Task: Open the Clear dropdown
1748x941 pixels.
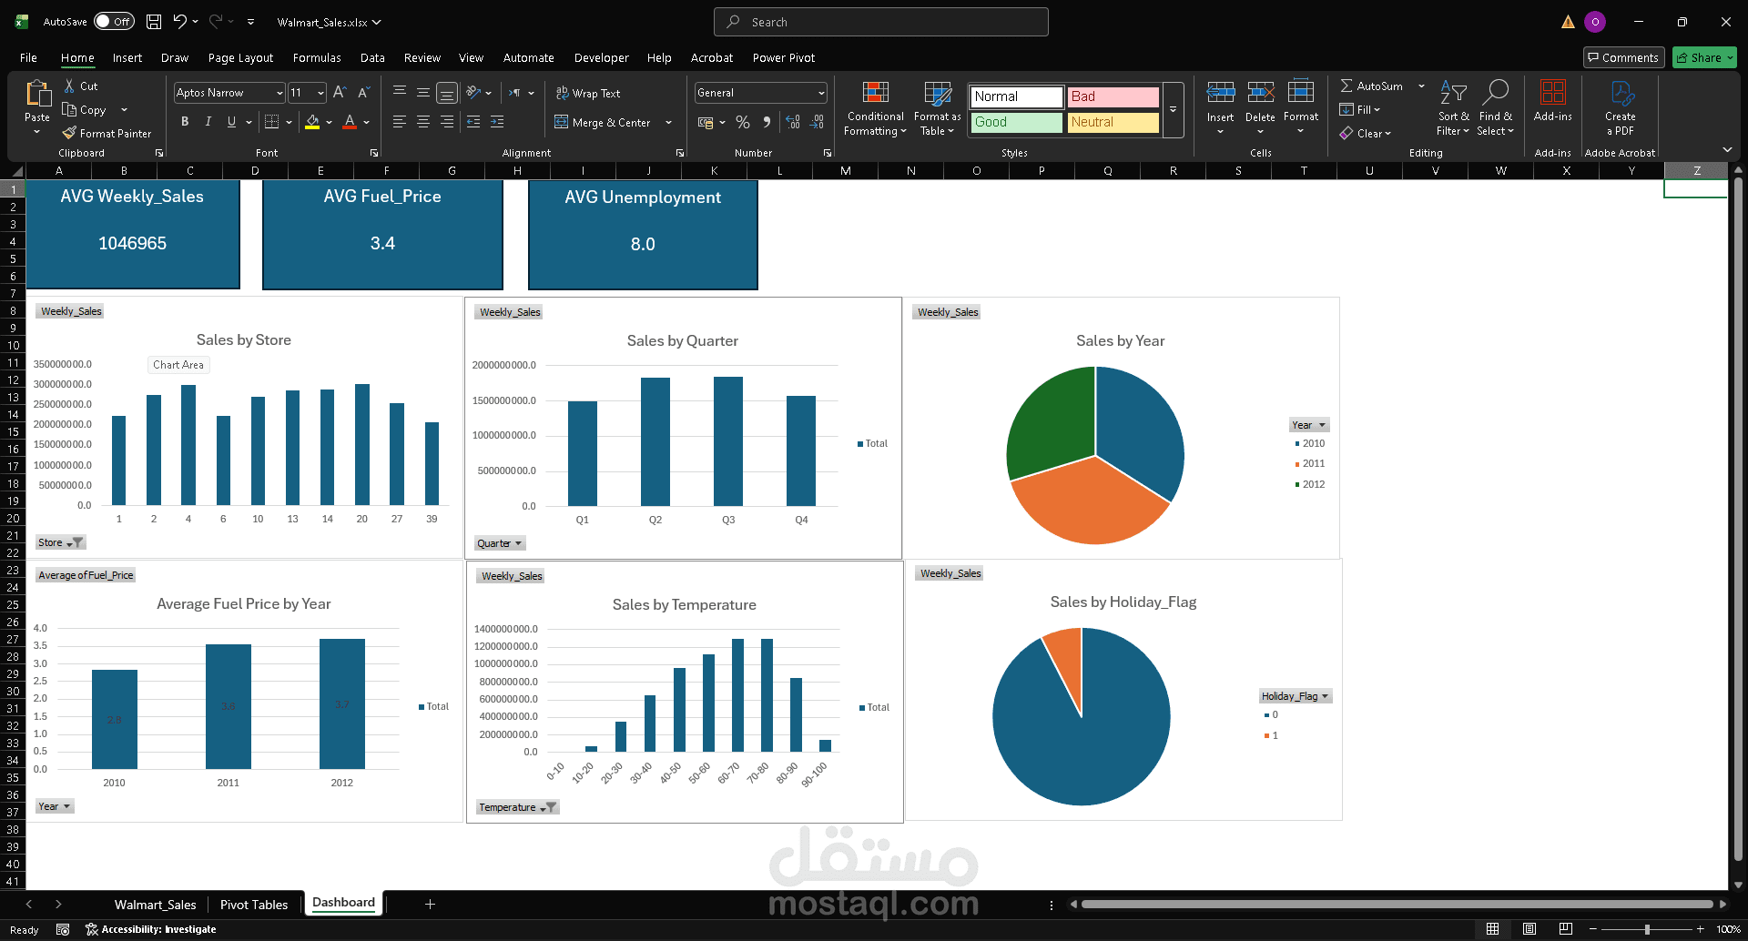Action: pyautogui.click(x=1366, y=133)
